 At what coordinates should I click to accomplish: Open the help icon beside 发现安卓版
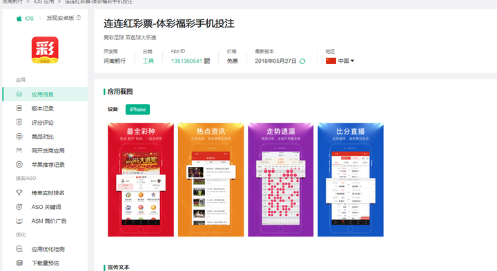point(79,18)
